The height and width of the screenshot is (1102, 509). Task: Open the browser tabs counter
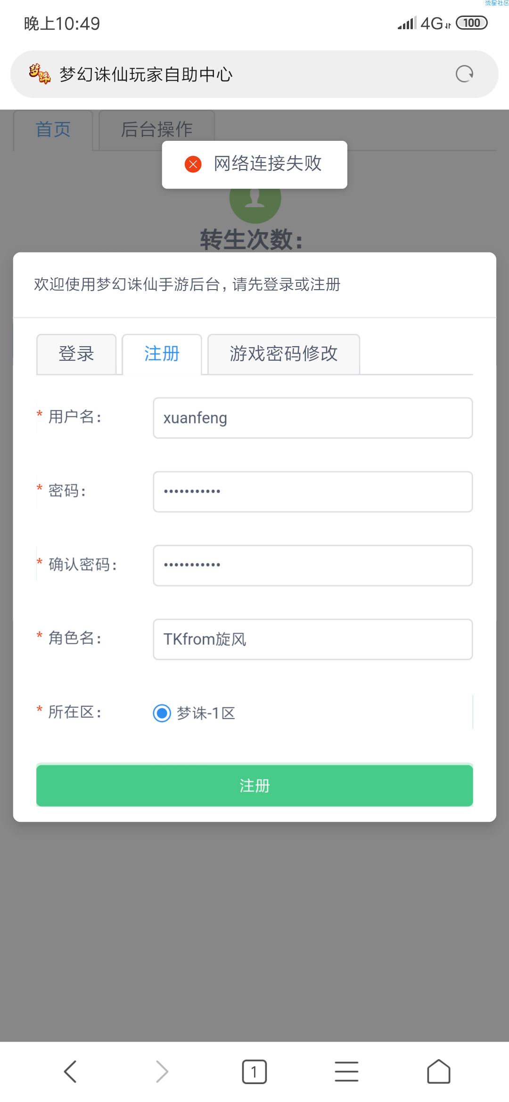click(x=254, y=1072)
